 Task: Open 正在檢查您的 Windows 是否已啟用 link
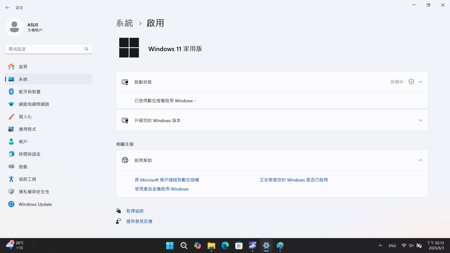(x=294, y=180)
